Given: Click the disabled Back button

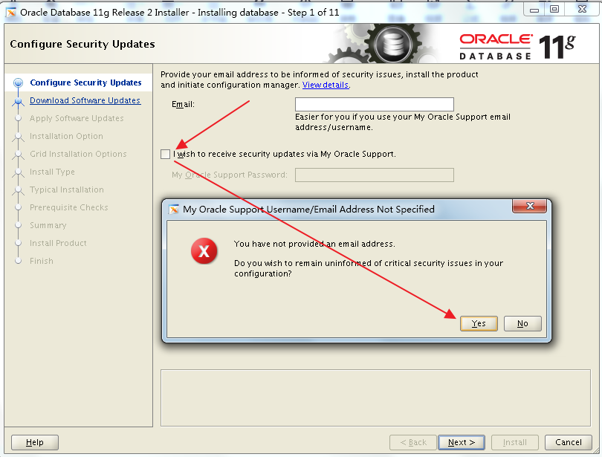Looking at the screenshot, I should (x=413, y=442).
